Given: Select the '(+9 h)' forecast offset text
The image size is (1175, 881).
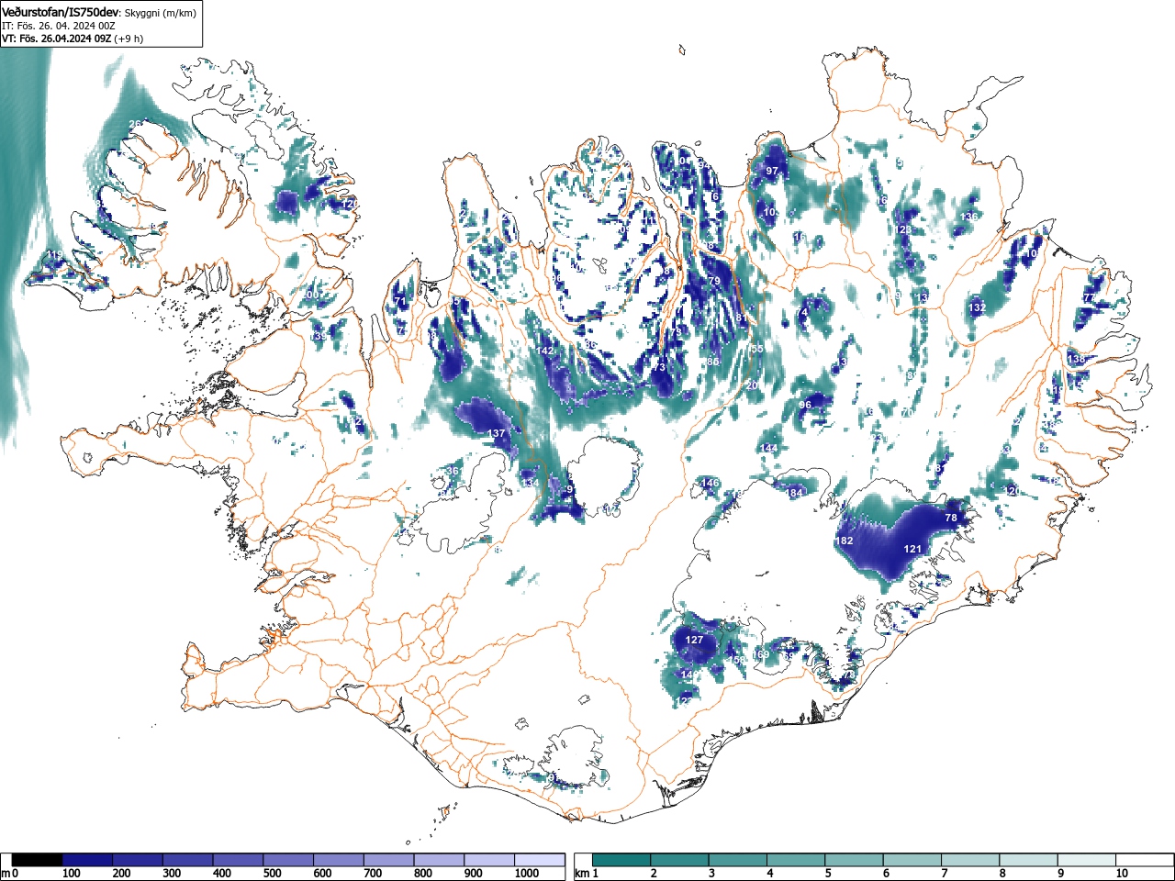Looking at the screenshot, I should tap(129, 39).
